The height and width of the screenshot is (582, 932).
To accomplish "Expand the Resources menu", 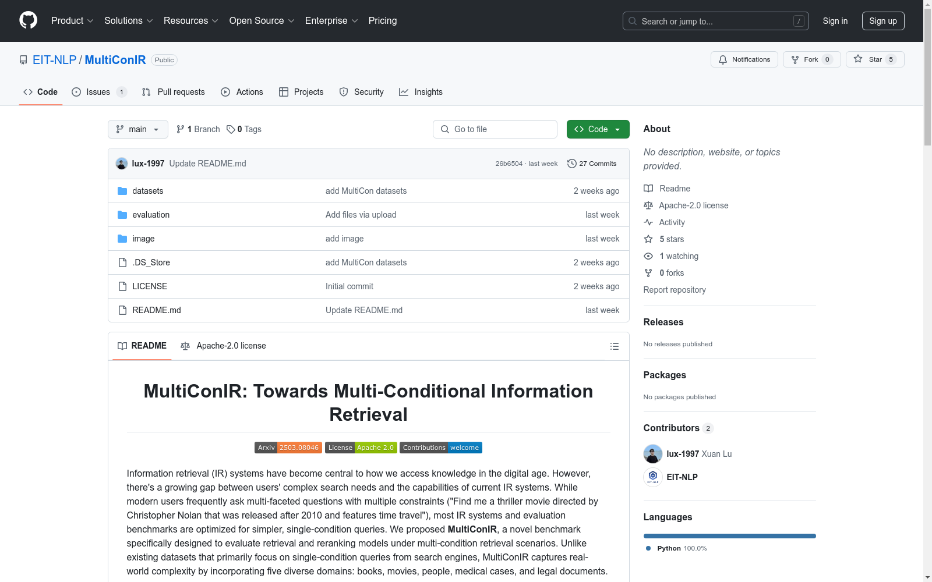I will pos(191,21).
